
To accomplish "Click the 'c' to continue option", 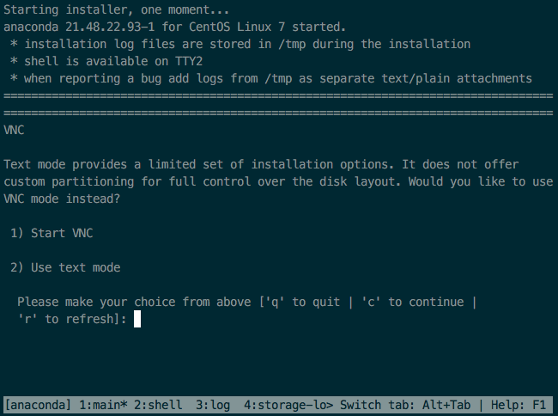I will [x=412, y=302].
